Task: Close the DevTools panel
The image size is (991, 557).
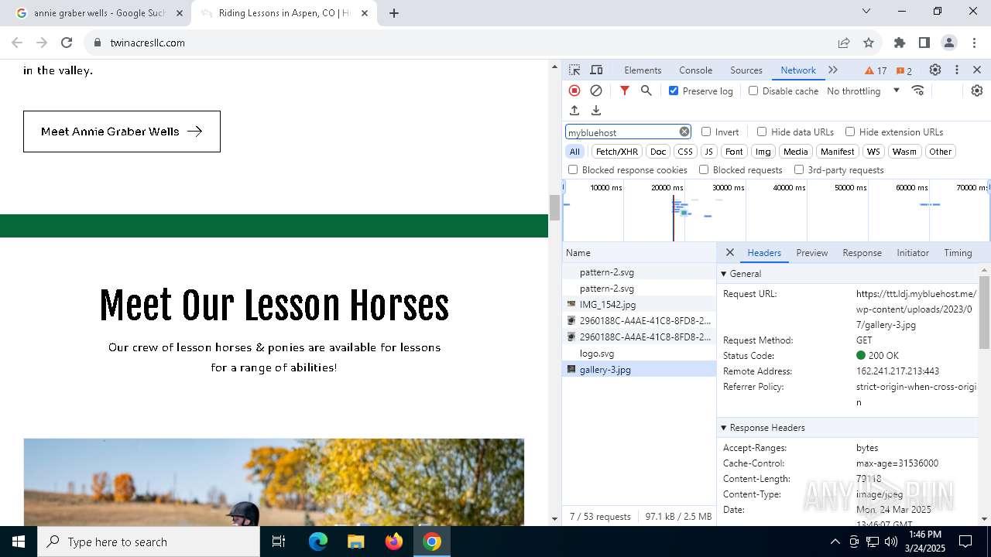Action: 977,70
